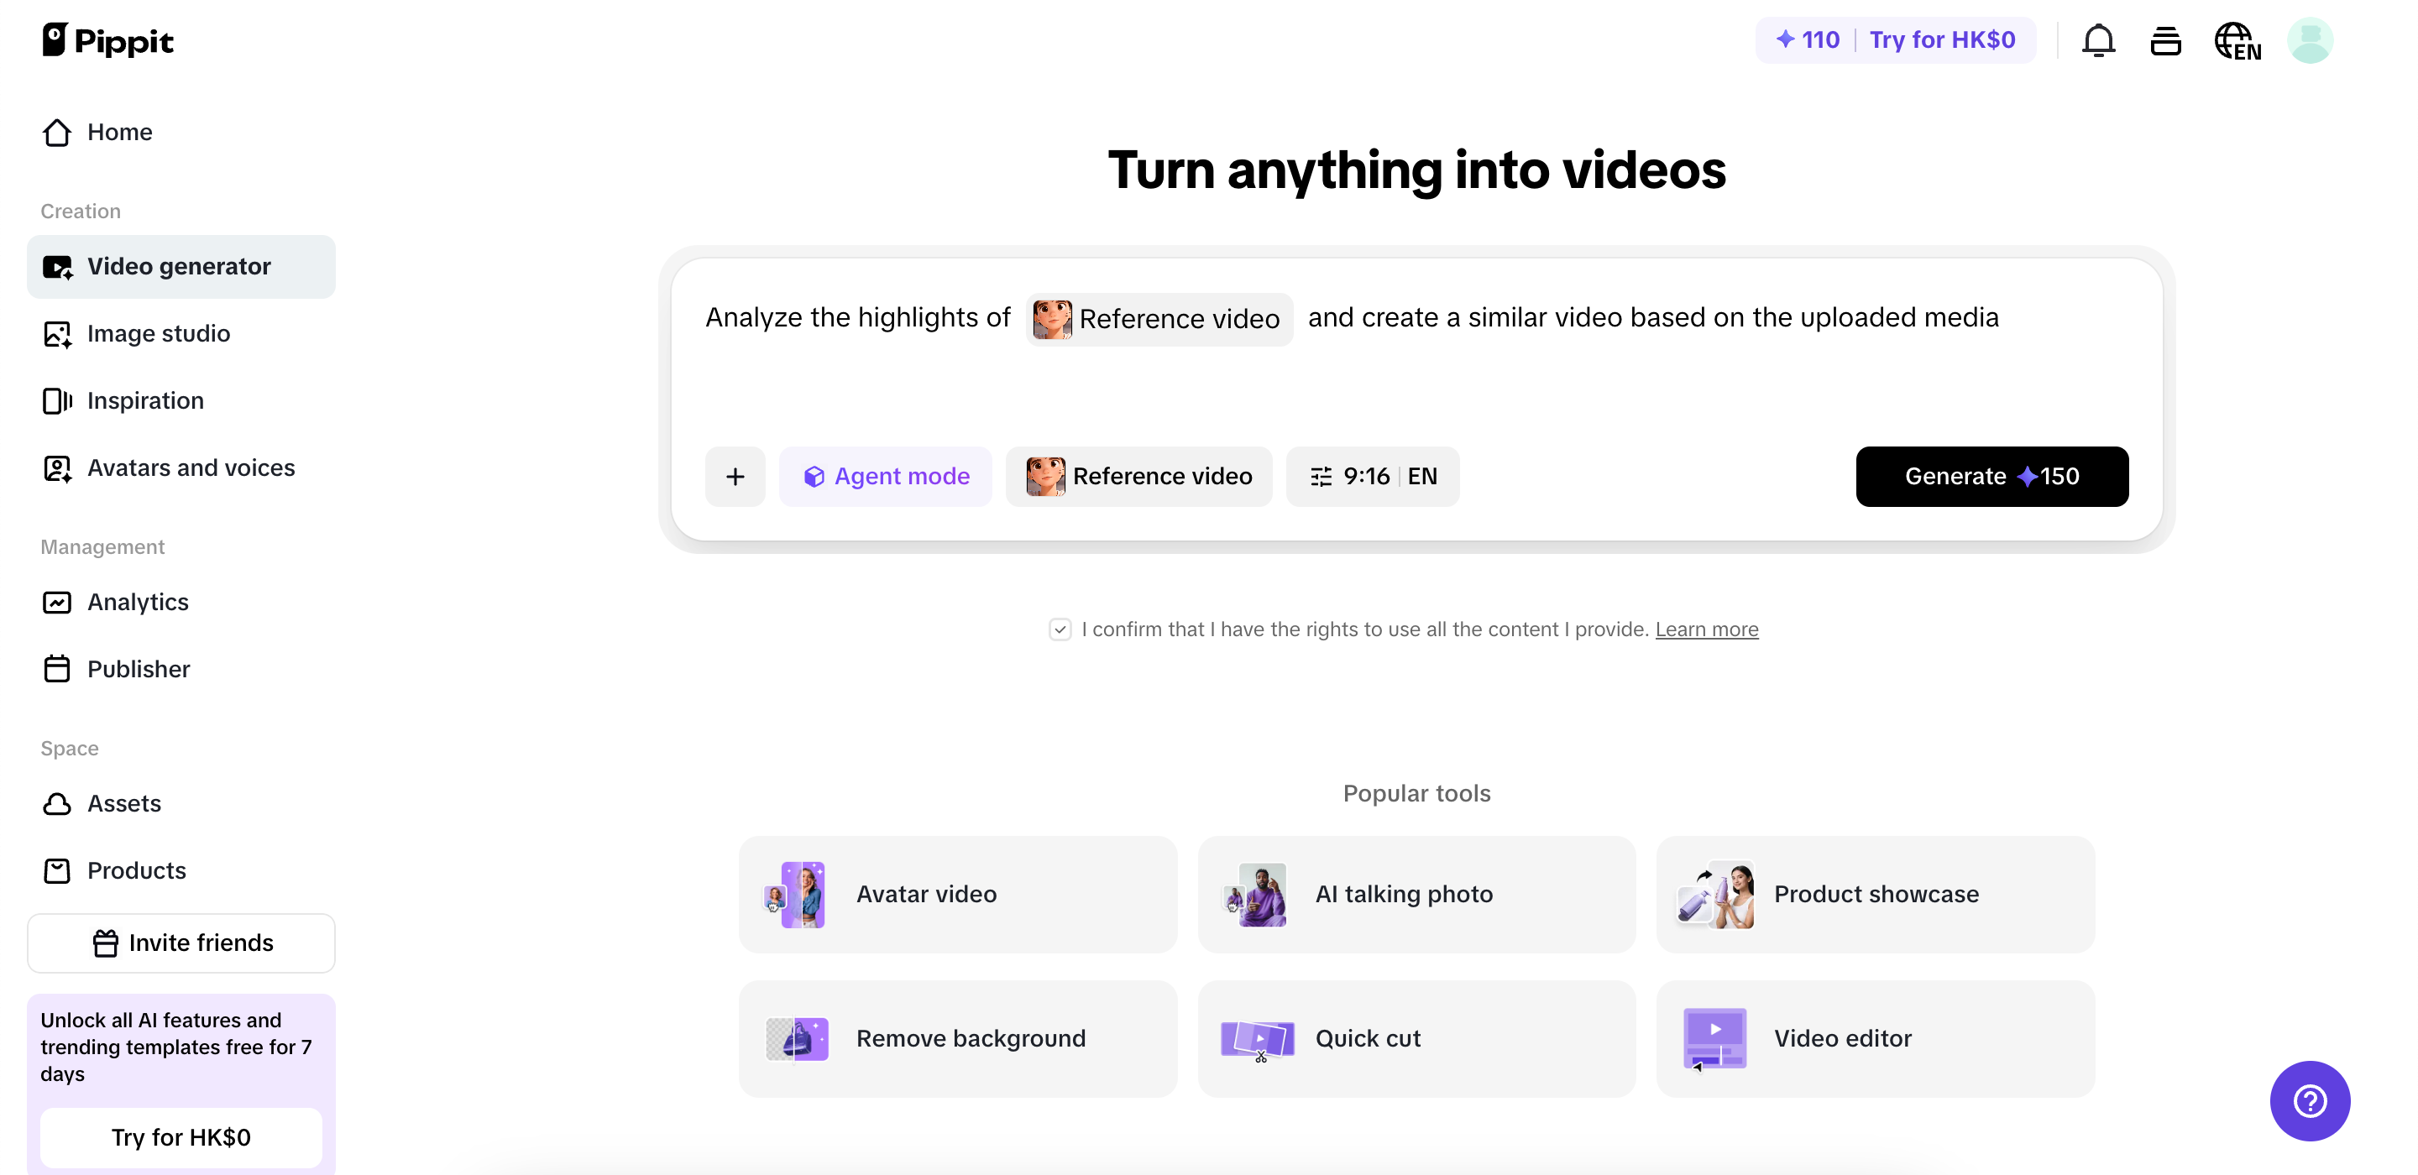Click the Invite friends button

(181, 943)
